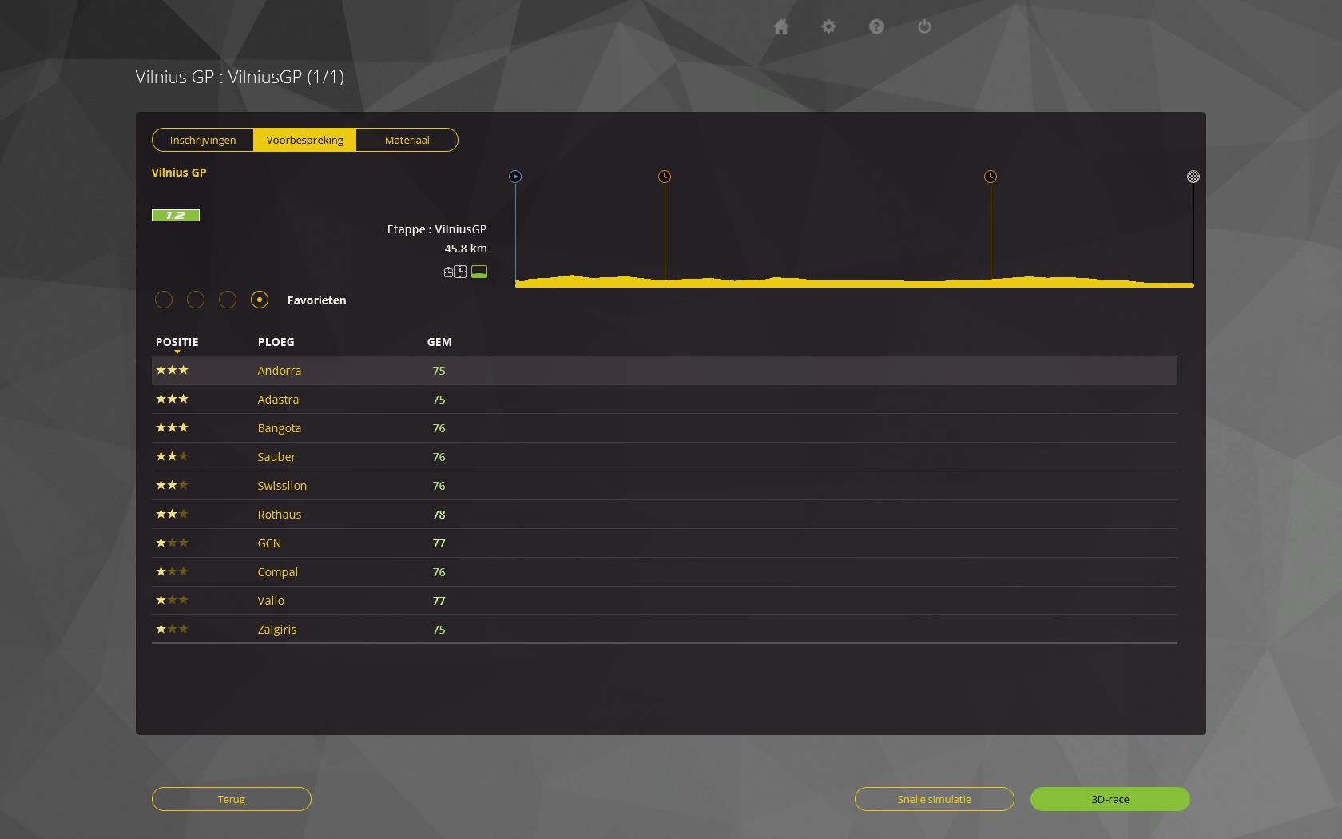The height and width of the screenshot is (839, 1342).
Task: Select the first empty radio button
Action: point(164,300)
